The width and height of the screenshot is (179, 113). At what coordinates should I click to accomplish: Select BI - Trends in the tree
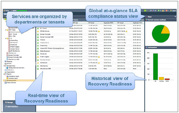13,34
